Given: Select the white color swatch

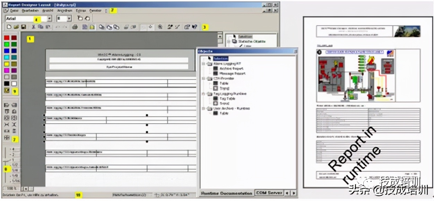Looking at the screenshot, I should pos(14,84).
